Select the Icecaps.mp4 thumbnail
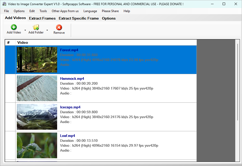The width and height of the screenshot is (242, 166). [x=37, y=117]
